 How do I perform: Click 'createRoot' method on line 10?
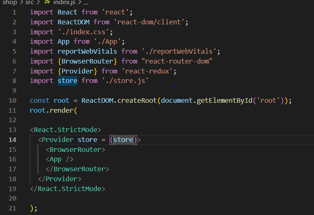click(137, 100)
